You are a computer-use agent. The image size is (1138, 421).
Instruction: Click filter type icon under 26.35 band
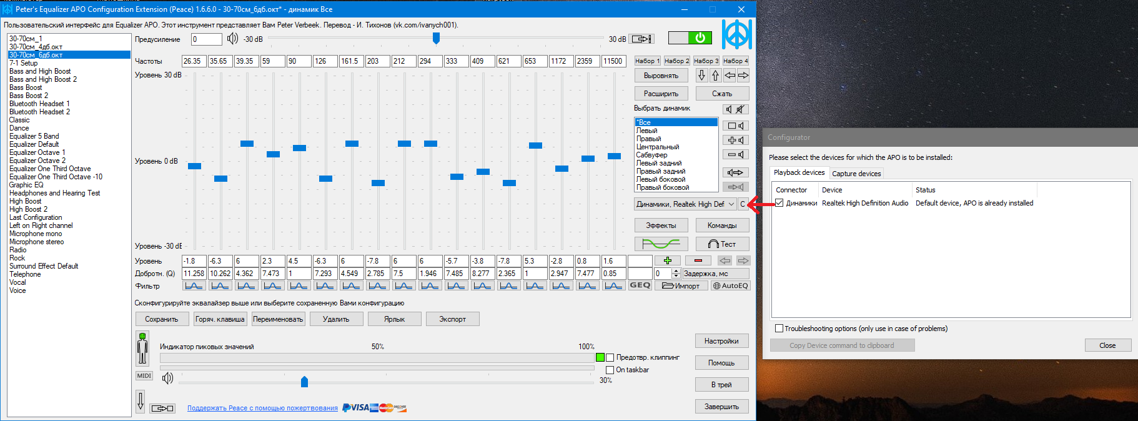coord(194,285)
